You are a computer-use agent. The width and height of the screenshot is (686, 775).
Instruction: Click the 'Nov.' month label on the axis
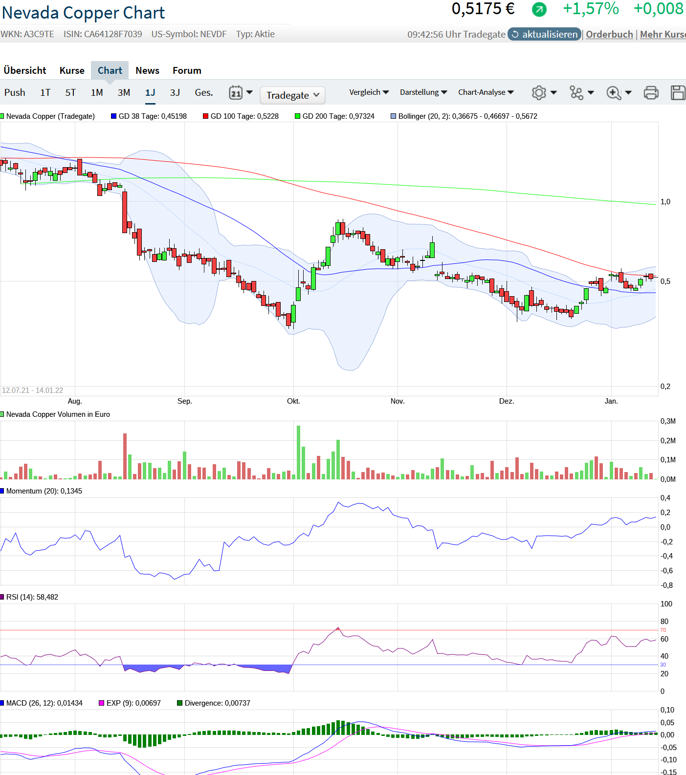coord(398,401)
